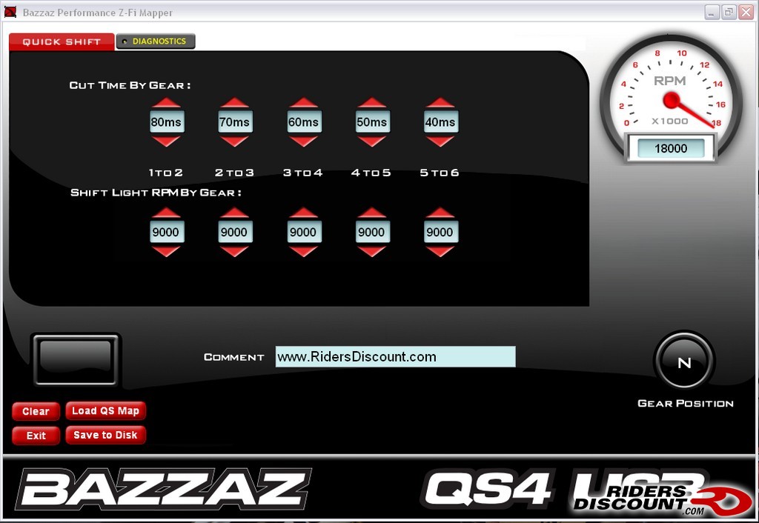Raise third shift light RPM under 3 to 4
759x523 pixels.
[303, 213]
